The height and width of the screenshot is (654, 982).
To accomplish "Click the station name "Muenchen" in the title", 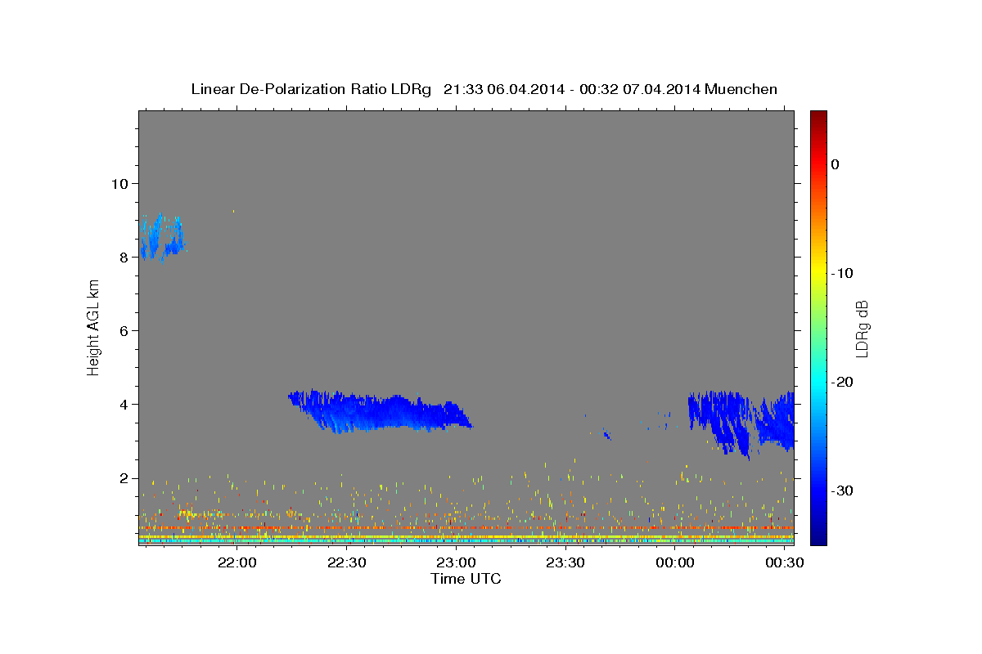I will coord(741,89).
